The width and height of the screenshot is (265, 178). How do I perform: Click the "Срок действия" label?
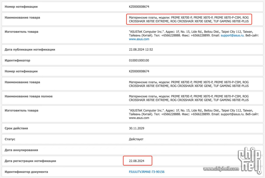tap(16, 128)
